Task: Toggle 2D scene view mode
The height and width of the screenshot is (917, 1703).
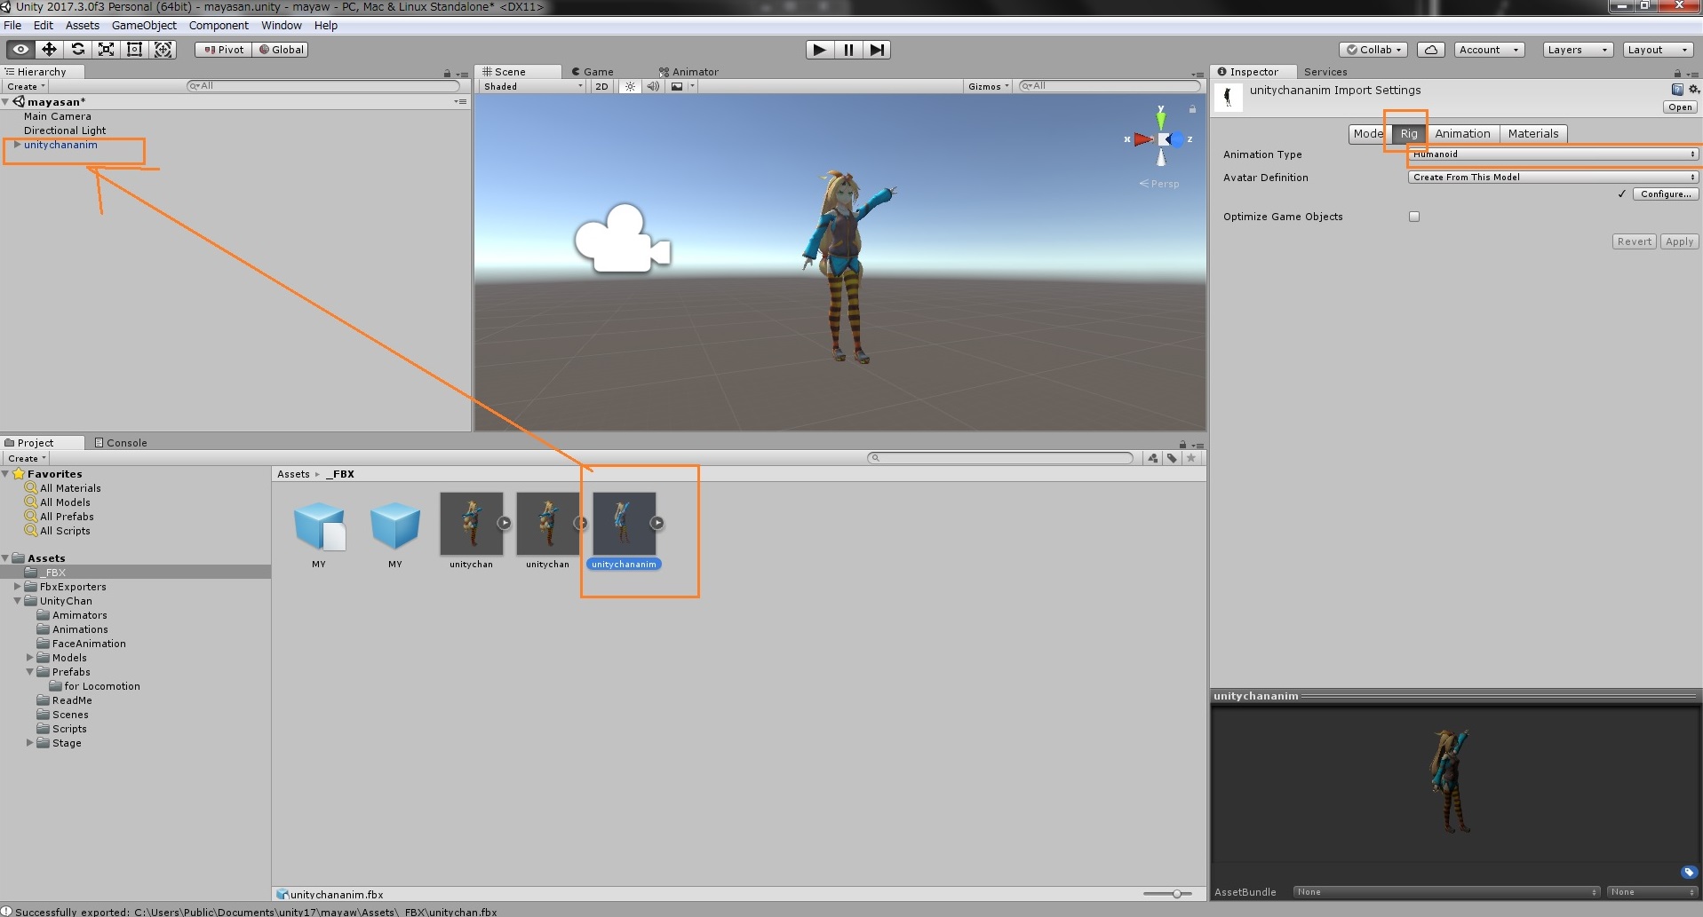Action: pos(601,86)
